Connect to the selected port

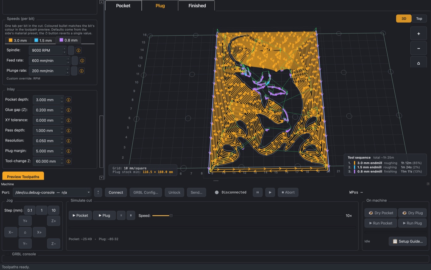116,192
